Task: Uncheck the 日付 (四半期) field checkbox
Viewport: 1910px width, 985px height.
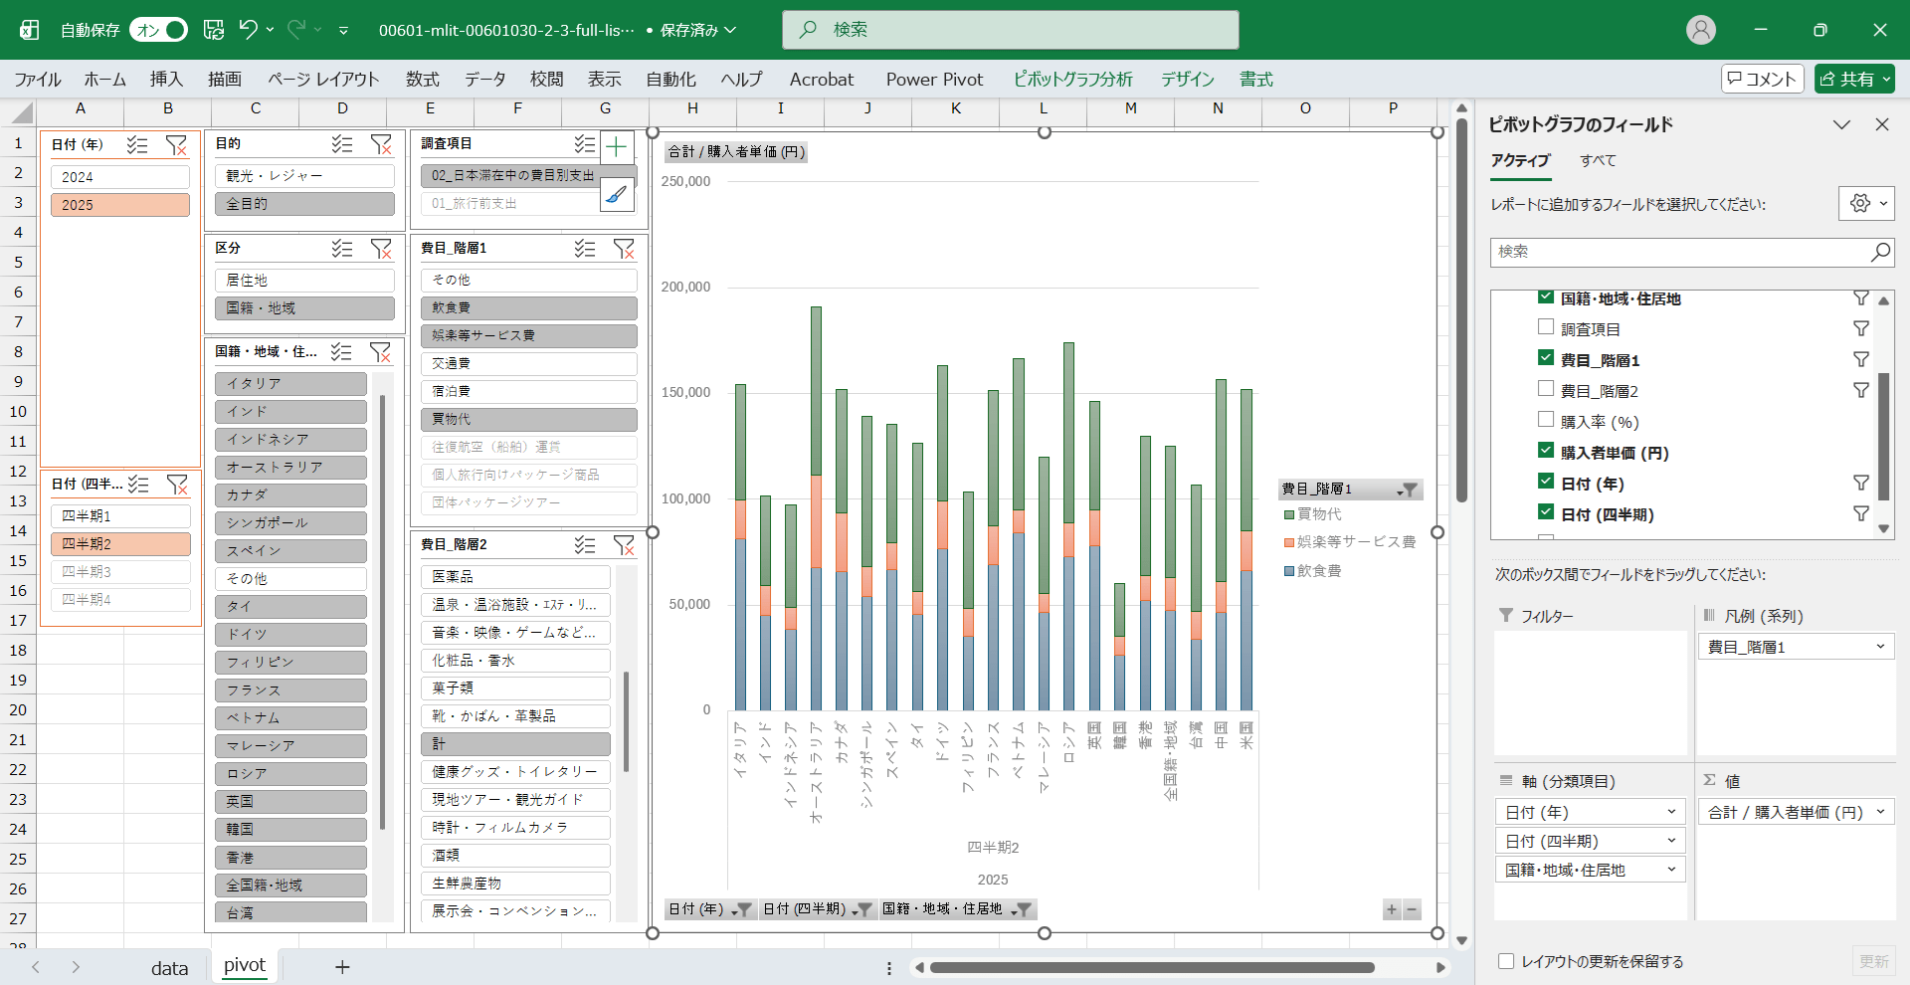Action: click(1546, 513)
